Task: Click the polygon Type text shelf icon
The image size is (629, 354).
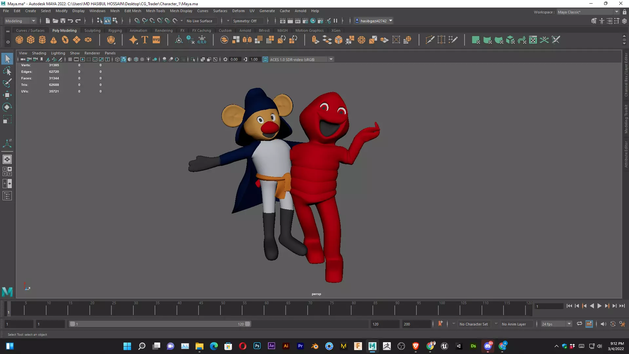Action: (x=145, y=40)
